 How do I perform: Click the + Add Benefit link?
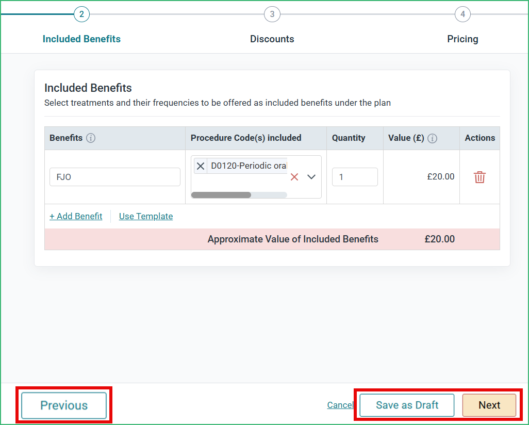click(76, 216)
